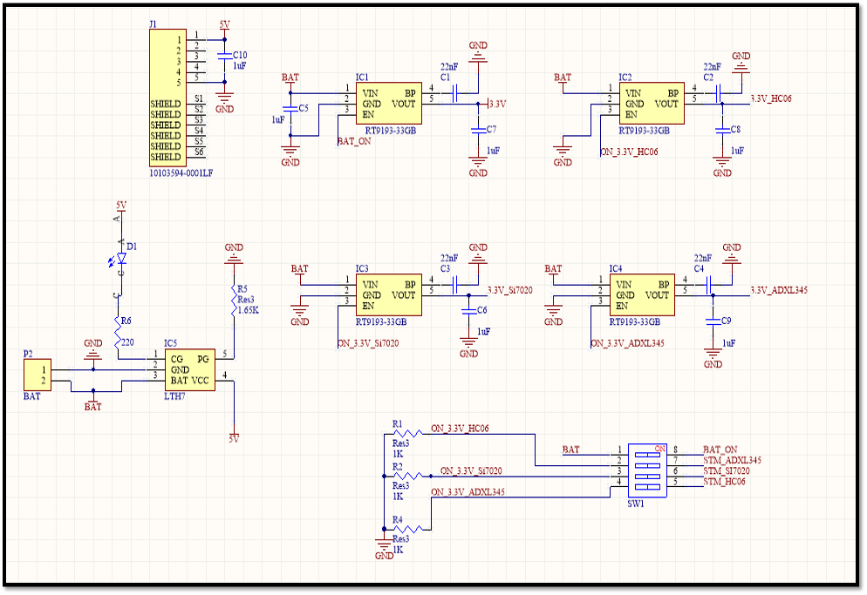Select the P2 battery header symbol
Image resolution: width=867 pixels, height=595 pixels.
pos(37,375)
